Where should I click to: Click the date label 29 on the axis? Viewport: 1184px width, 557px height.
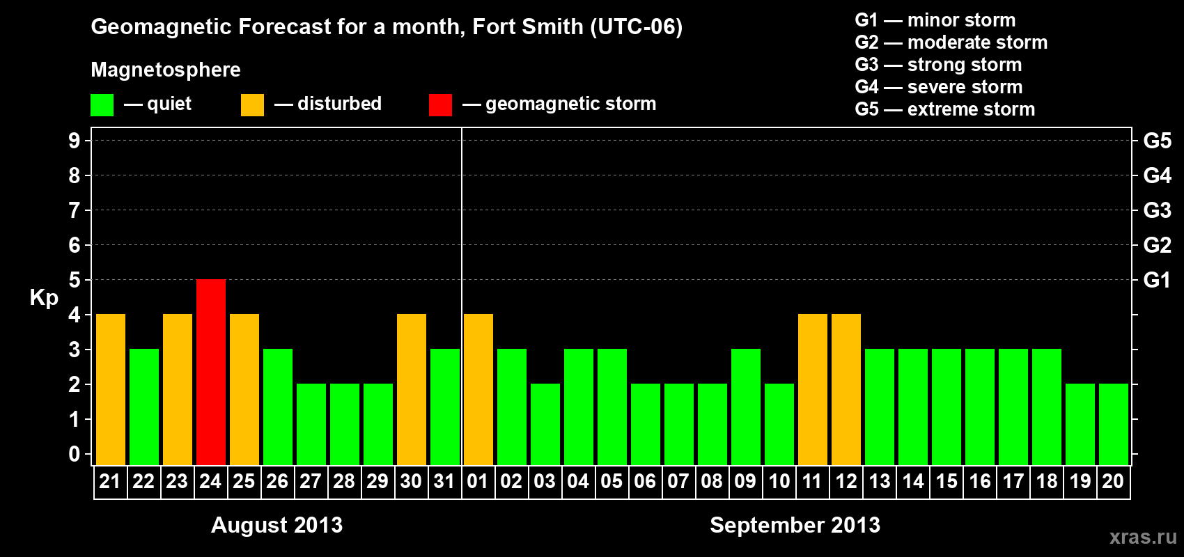click(x=377, y=481)
